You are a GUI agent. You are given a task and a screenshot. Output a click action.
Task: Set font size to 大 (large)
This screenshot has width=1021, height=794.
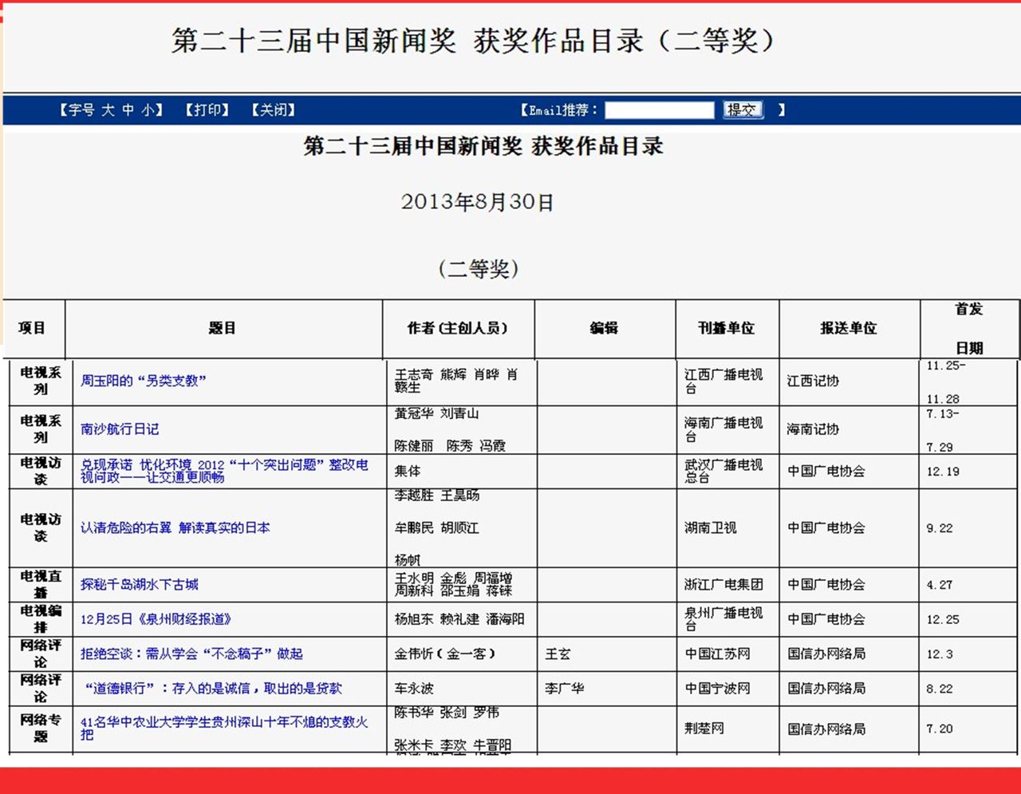[108, 110]
